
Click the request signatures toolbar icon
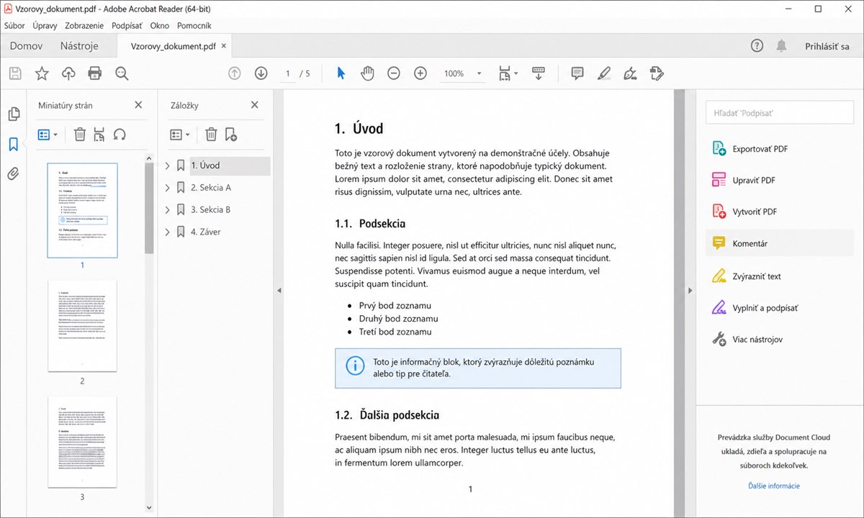(656, 73)
